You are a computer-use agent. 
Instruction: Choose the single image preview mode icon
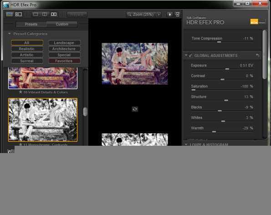coord(36,14)
